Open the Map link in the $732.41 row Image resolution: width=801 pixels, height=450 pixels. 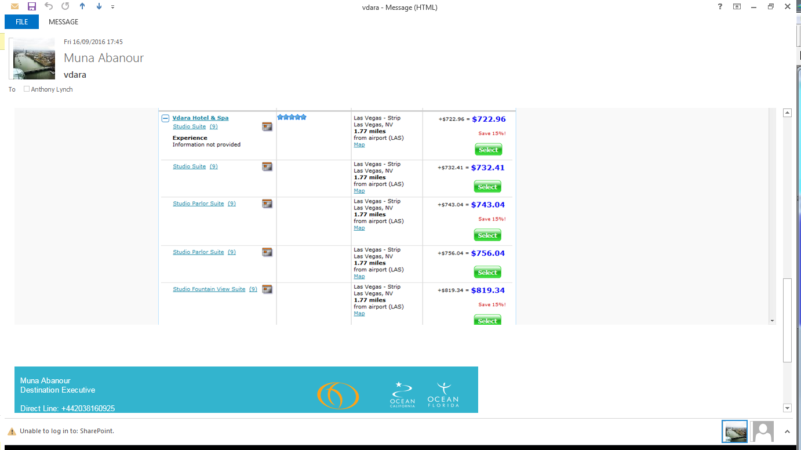359,191
